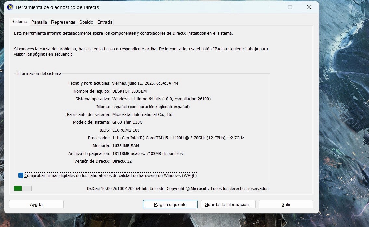Click the date value viernes, julio 11, 2025
This screenshot has height=227, width=369.
click(x=145, y=83)
